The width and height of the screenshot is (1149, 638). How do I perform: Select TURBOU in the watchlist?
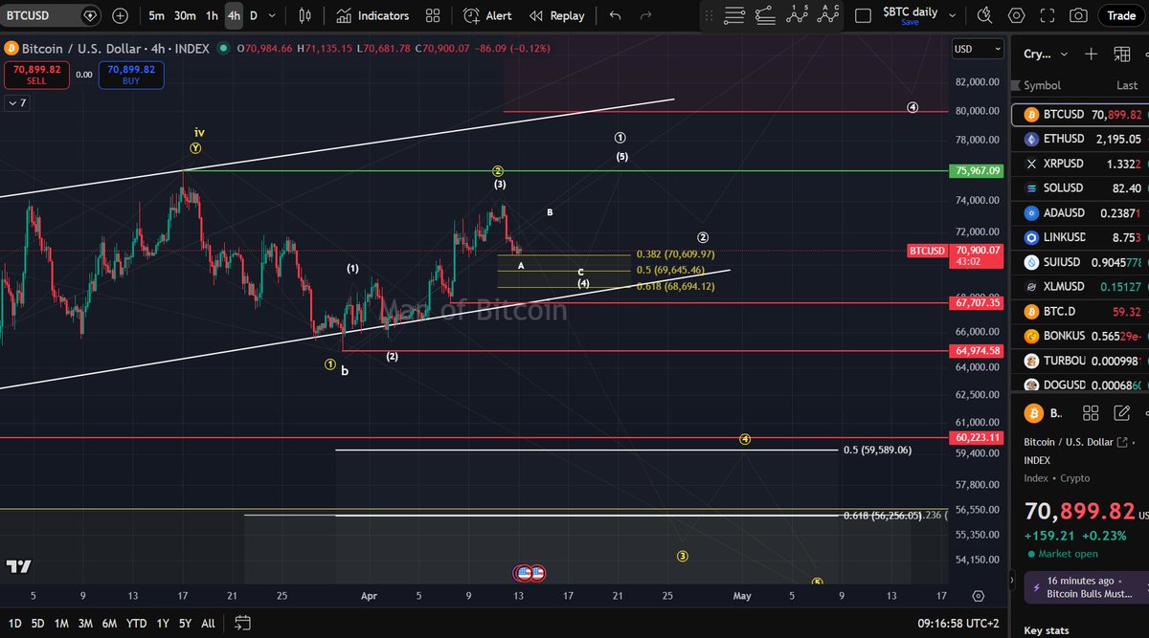[1080, 361]
